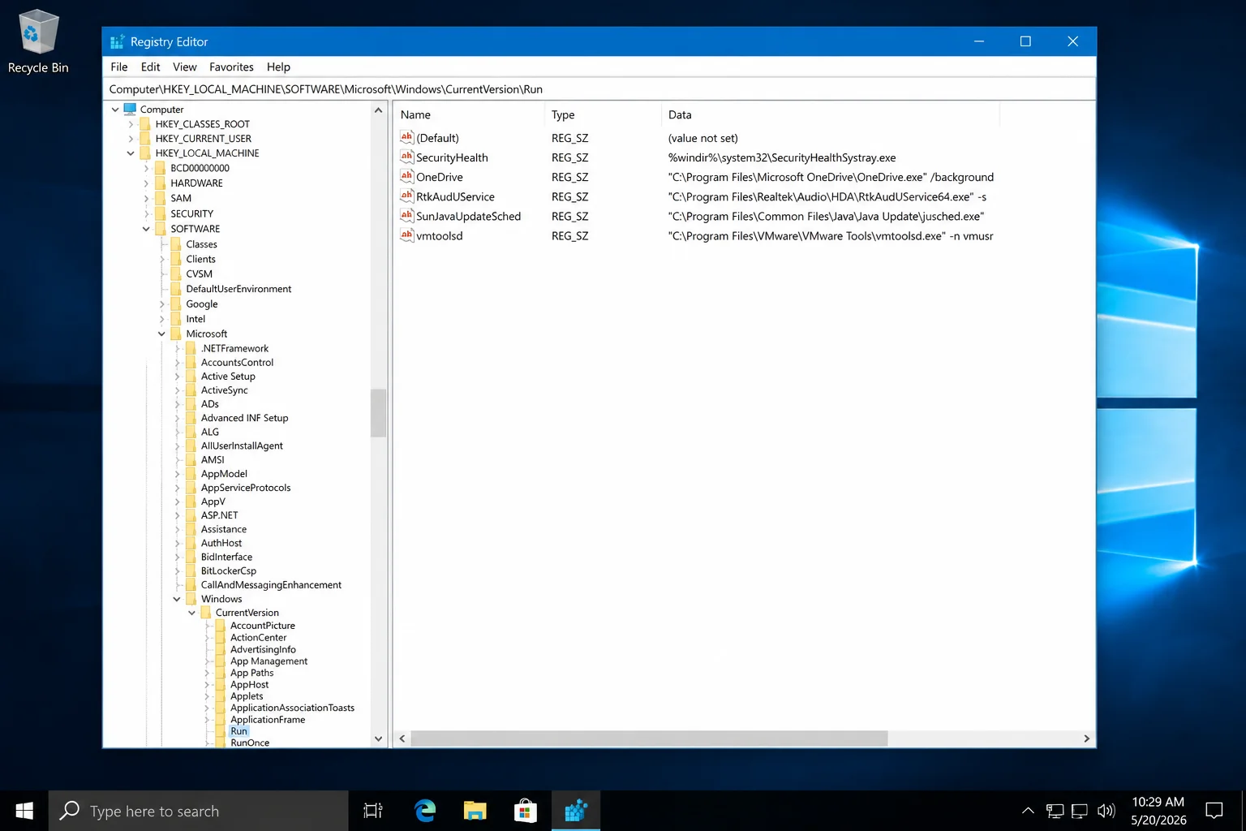Screen dimensions: 1246x831
Task: Click the tree pane scroll-down arrow
Action: (378, 738)
